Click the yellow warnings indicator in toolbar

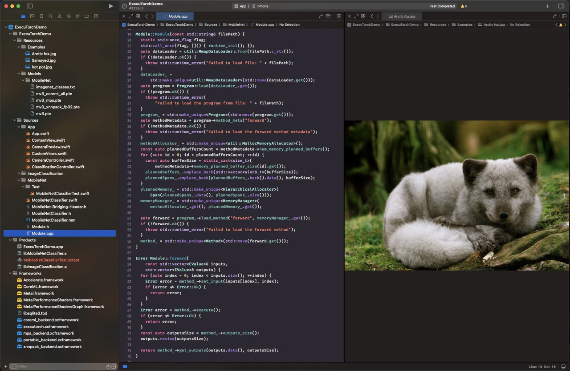(x=464, y=6)
